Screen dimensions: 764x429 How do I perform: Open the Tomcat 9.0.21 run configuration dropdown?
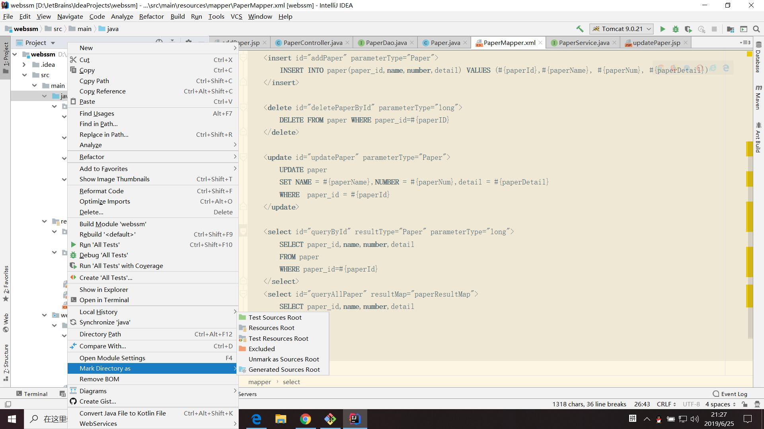[x=621, y=29]
